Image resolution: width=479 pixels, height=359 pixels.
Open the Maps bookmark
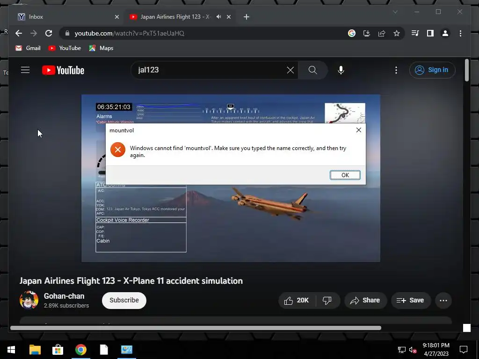click(x=101, y=48)
